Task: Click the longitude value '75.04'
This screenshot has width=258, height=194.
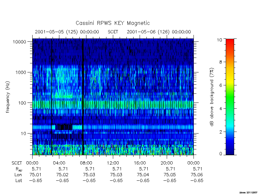Action: tap(143, 175)
